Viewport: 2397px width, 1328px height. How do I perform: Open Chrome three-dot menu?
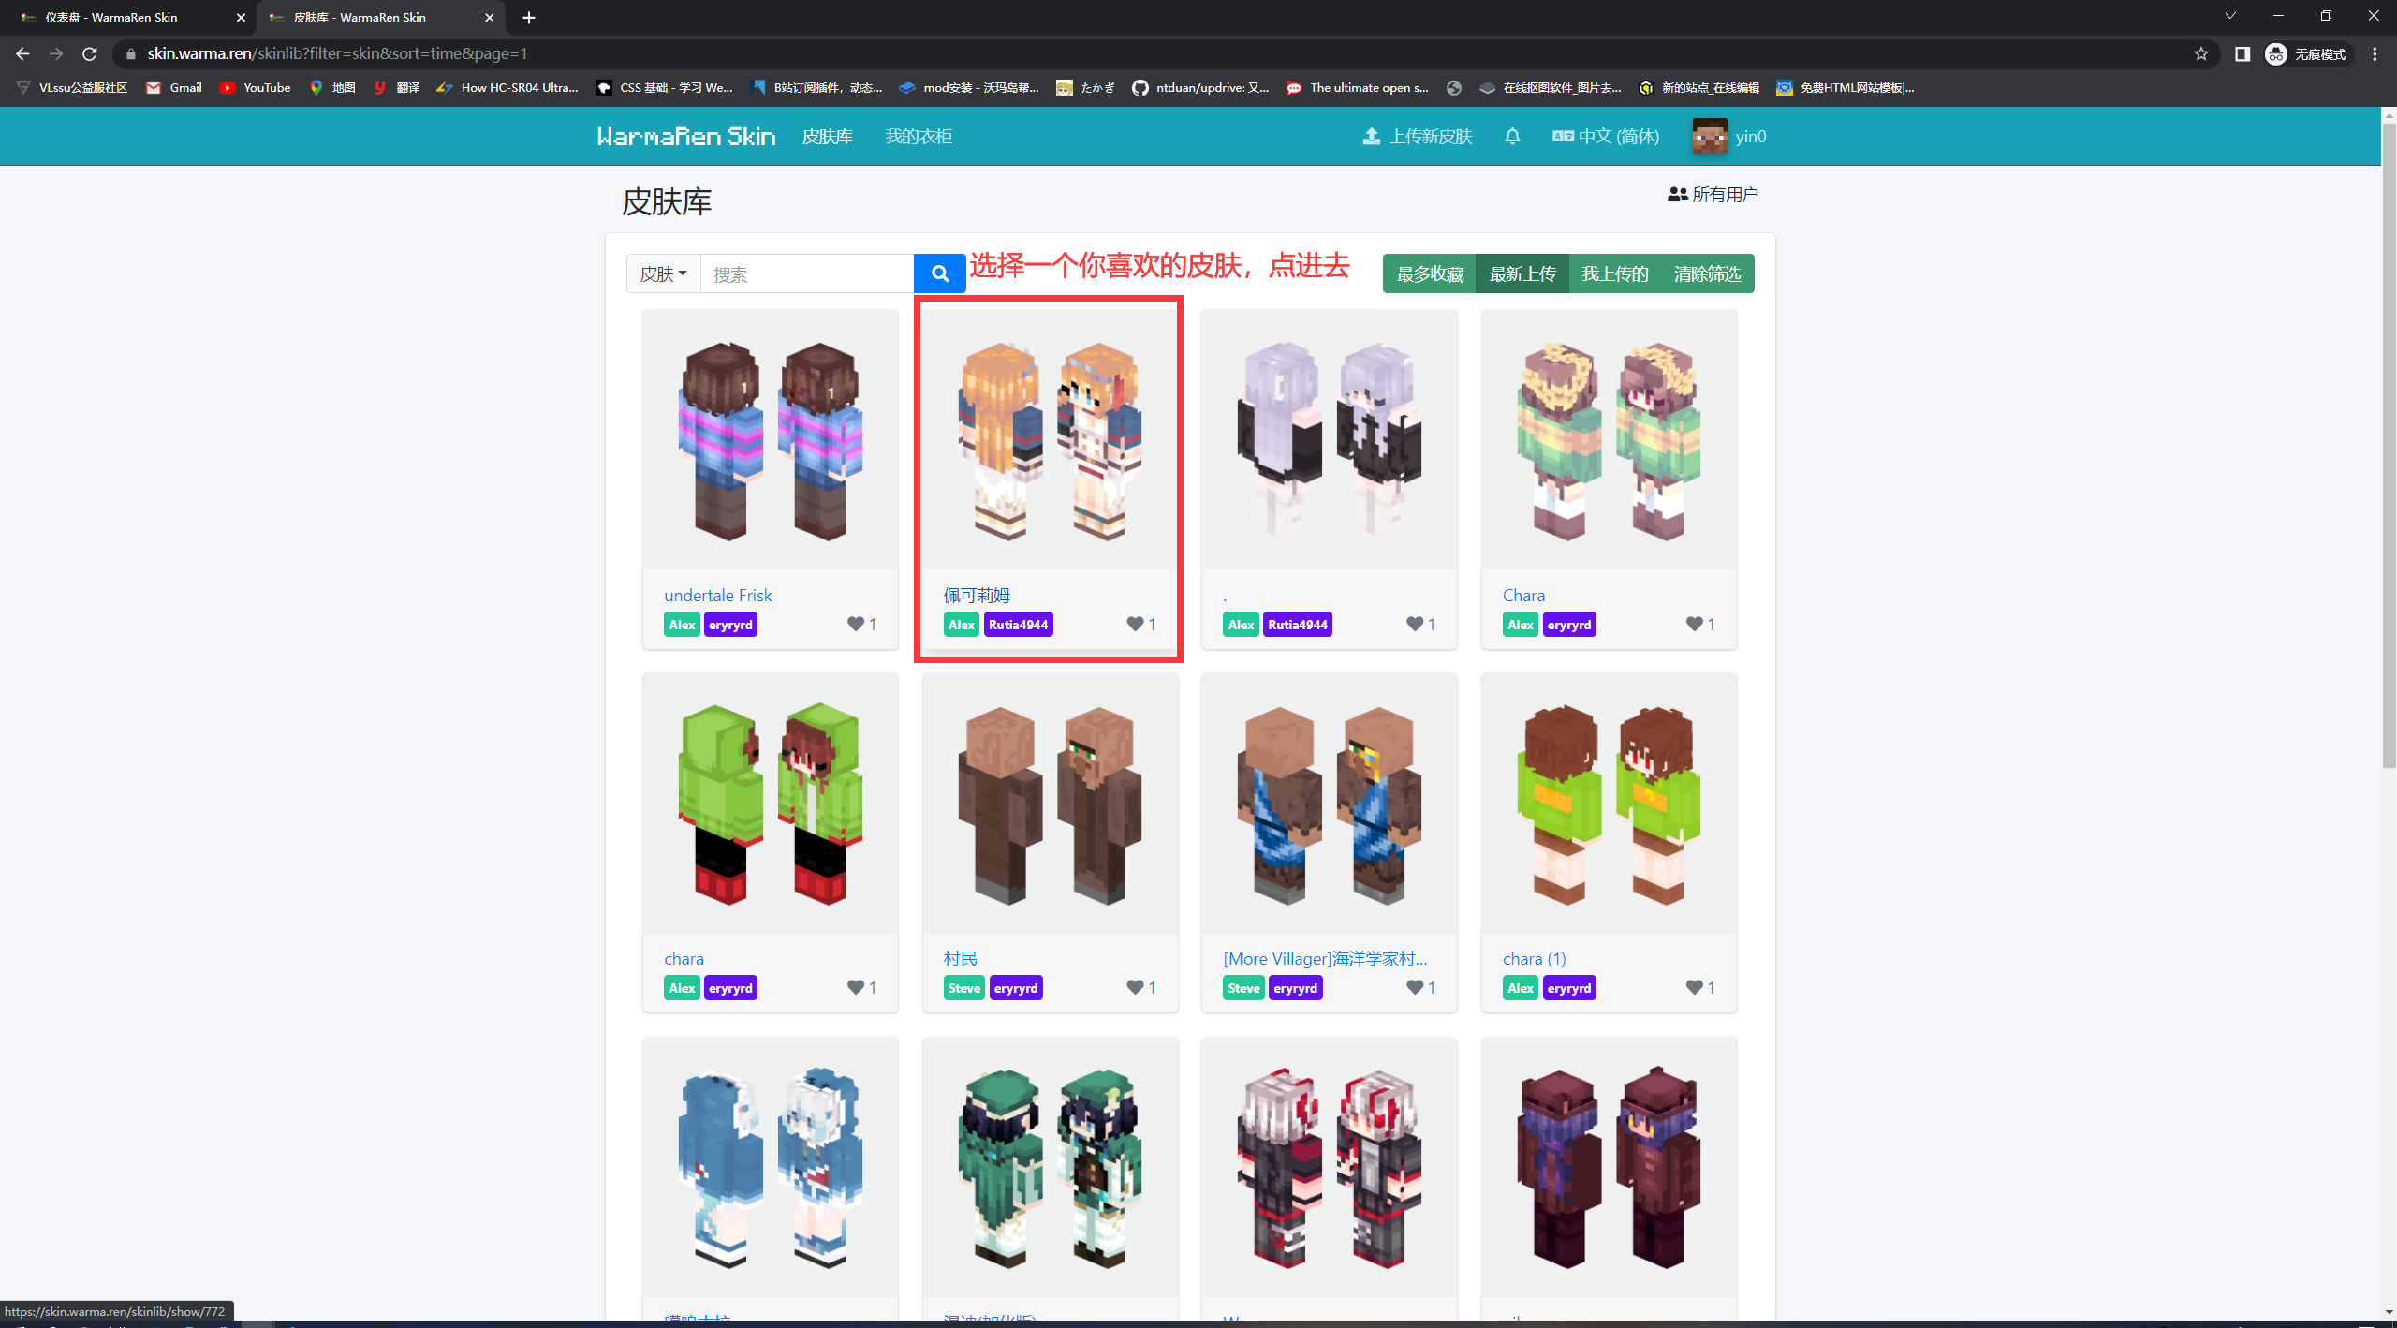point(2375,53)
